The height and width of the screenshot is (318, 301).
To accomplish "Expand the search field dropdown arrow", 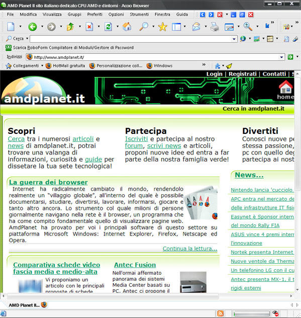I will (234, 39).
